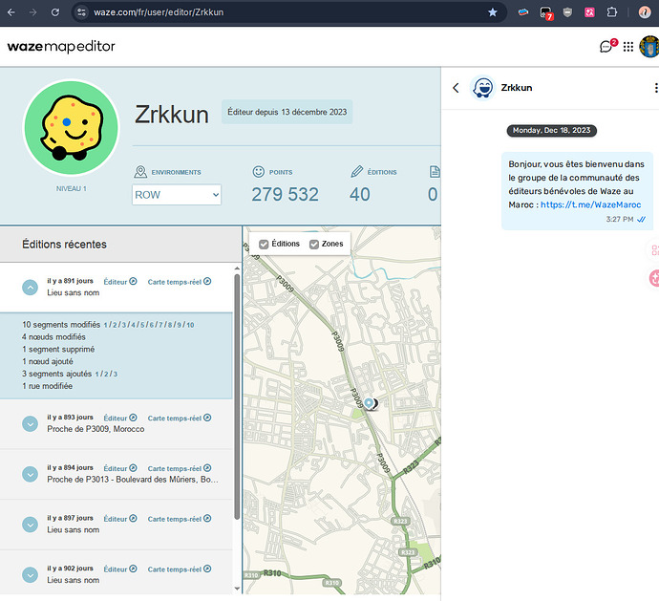Click the smiley Points icon
The width and height of the screenshot is (659, 601).
(x=259, y=172)
